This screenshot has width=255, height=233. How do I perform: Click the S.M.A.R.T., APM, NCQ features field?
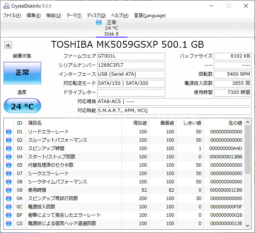[174, 111]
